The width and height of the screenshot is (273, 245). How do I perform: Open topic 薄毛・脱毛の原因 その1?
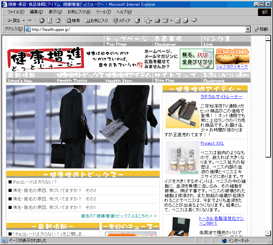click(x=54, y=208)
